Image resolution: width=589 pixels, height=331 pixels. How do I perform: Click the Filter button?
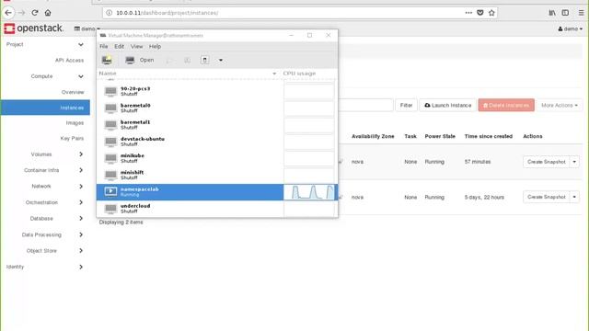click(406, 105)
